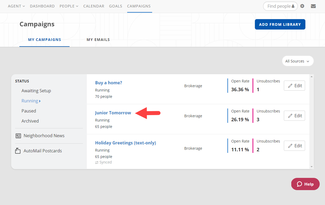Click the AutoMail Postcards mailbox icon
Screen dimensions: 325x205
tap(18, 151)
